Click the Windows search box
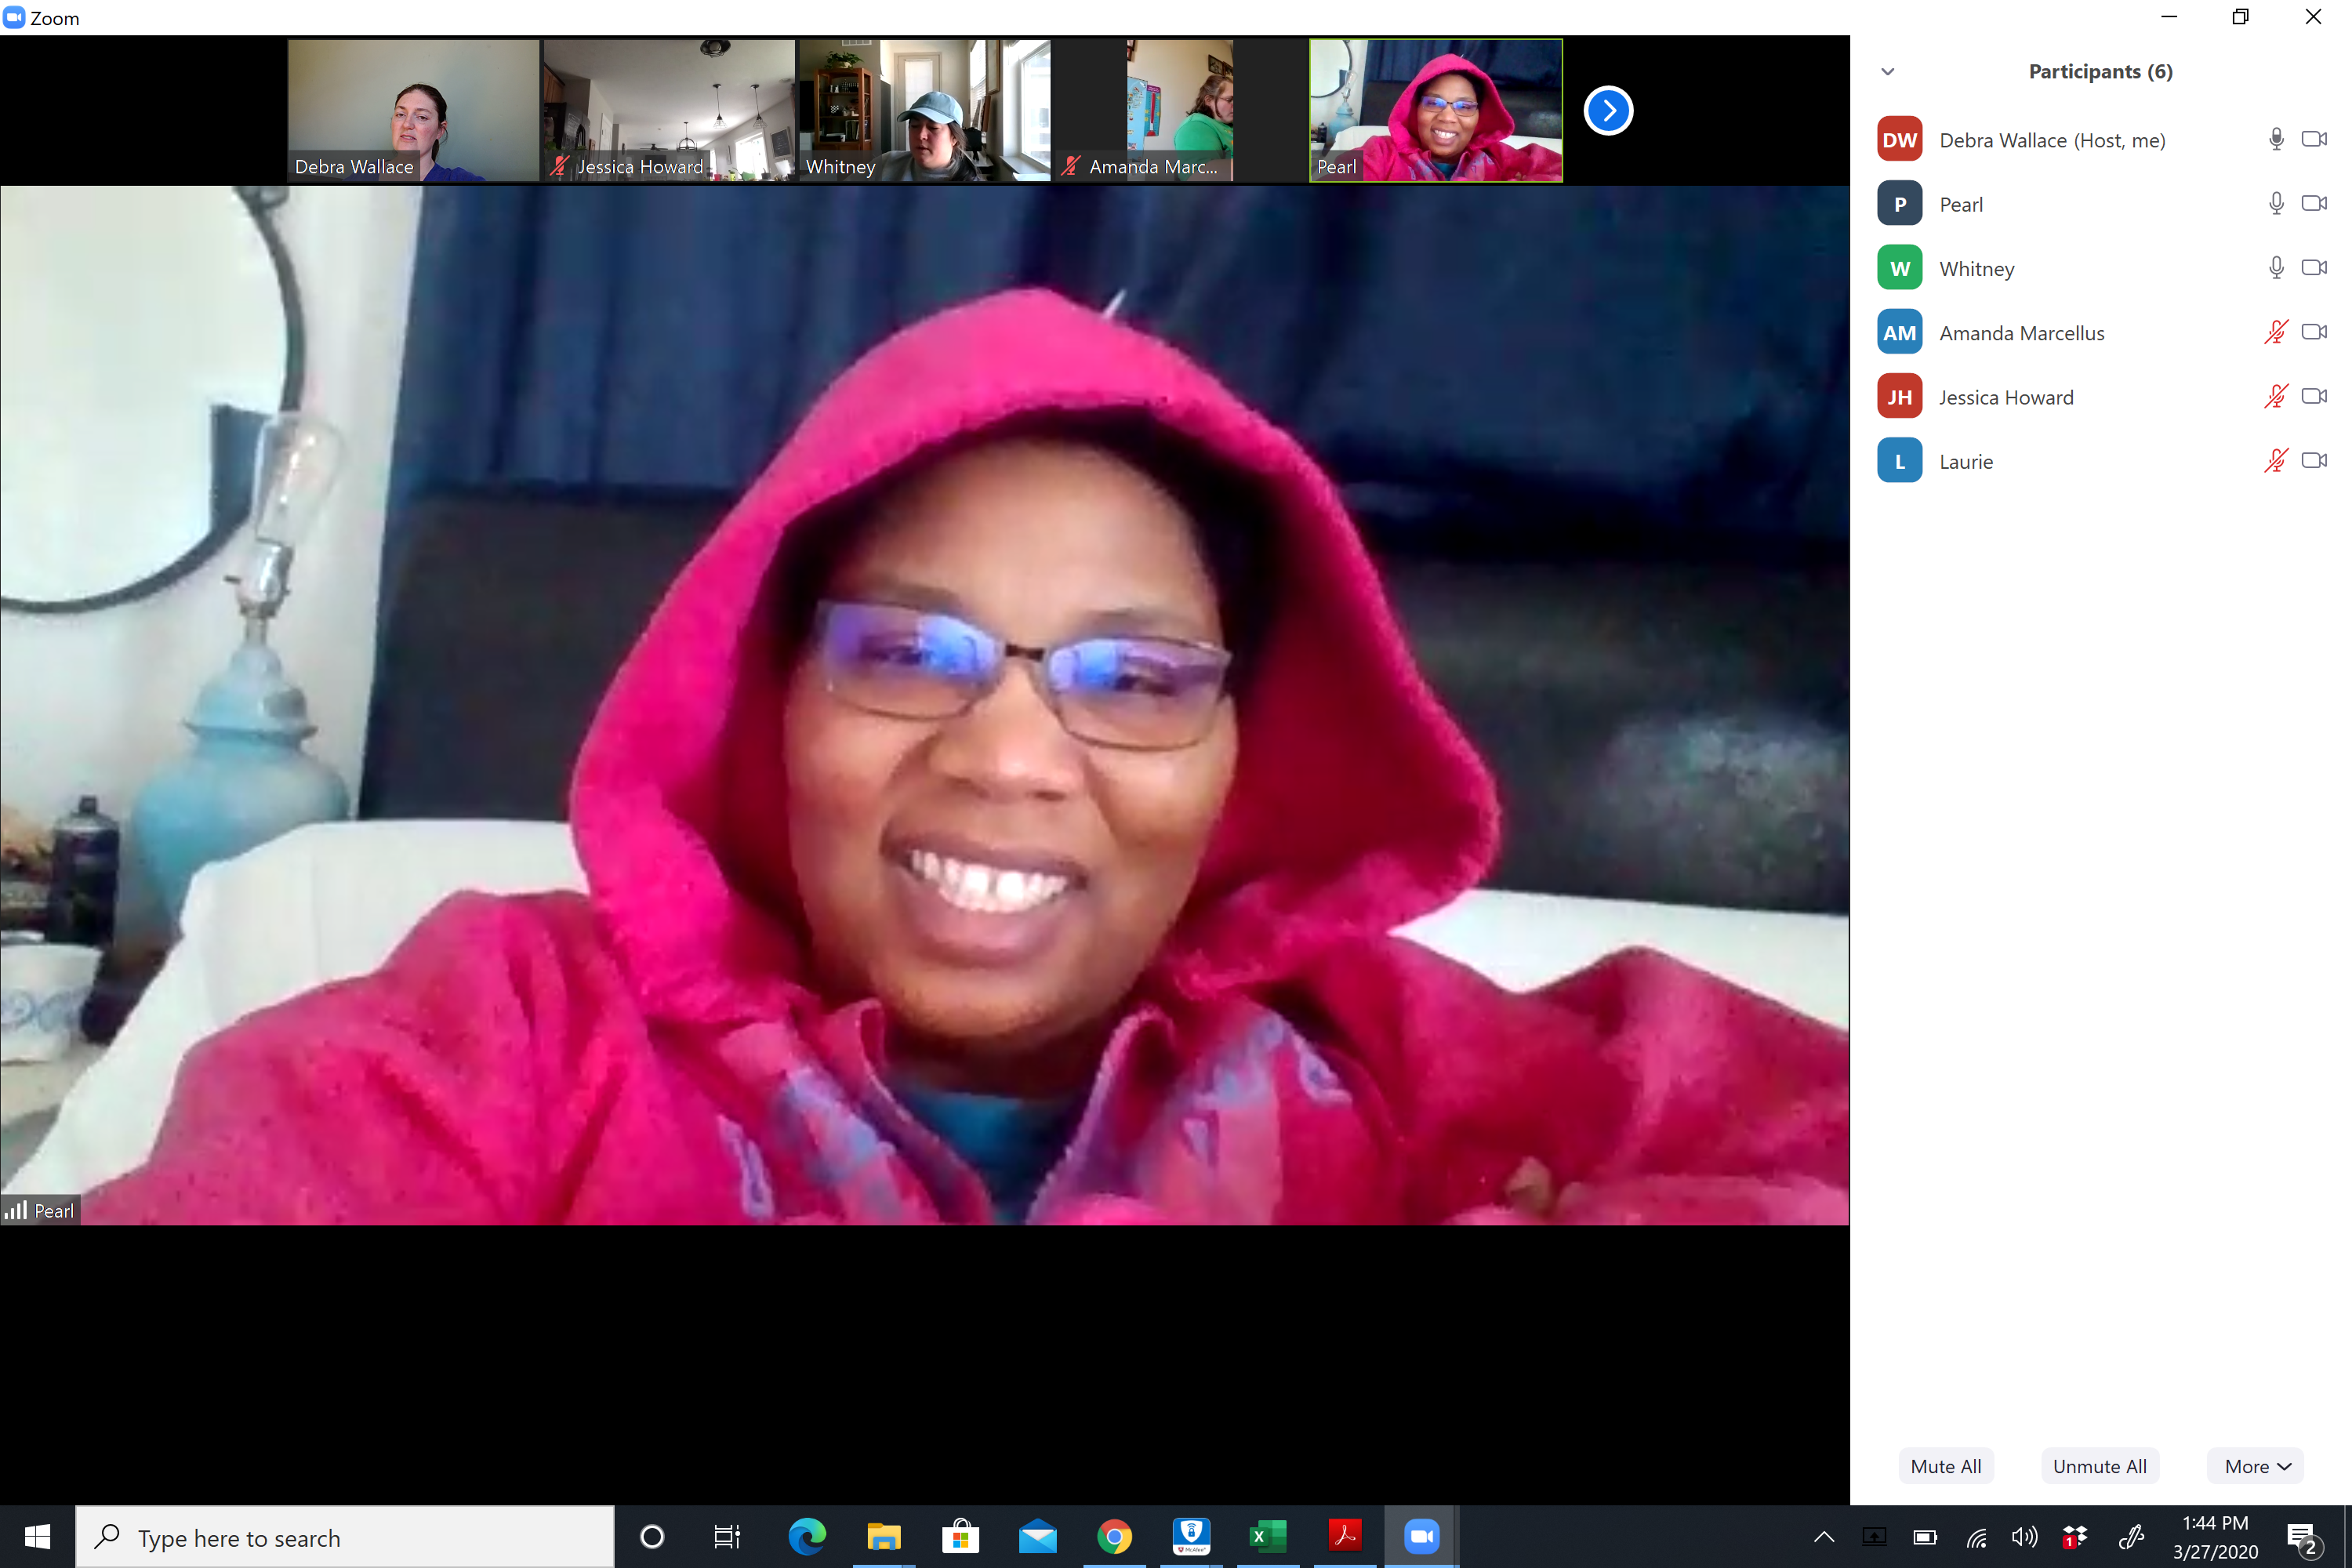 point(345,1537)
